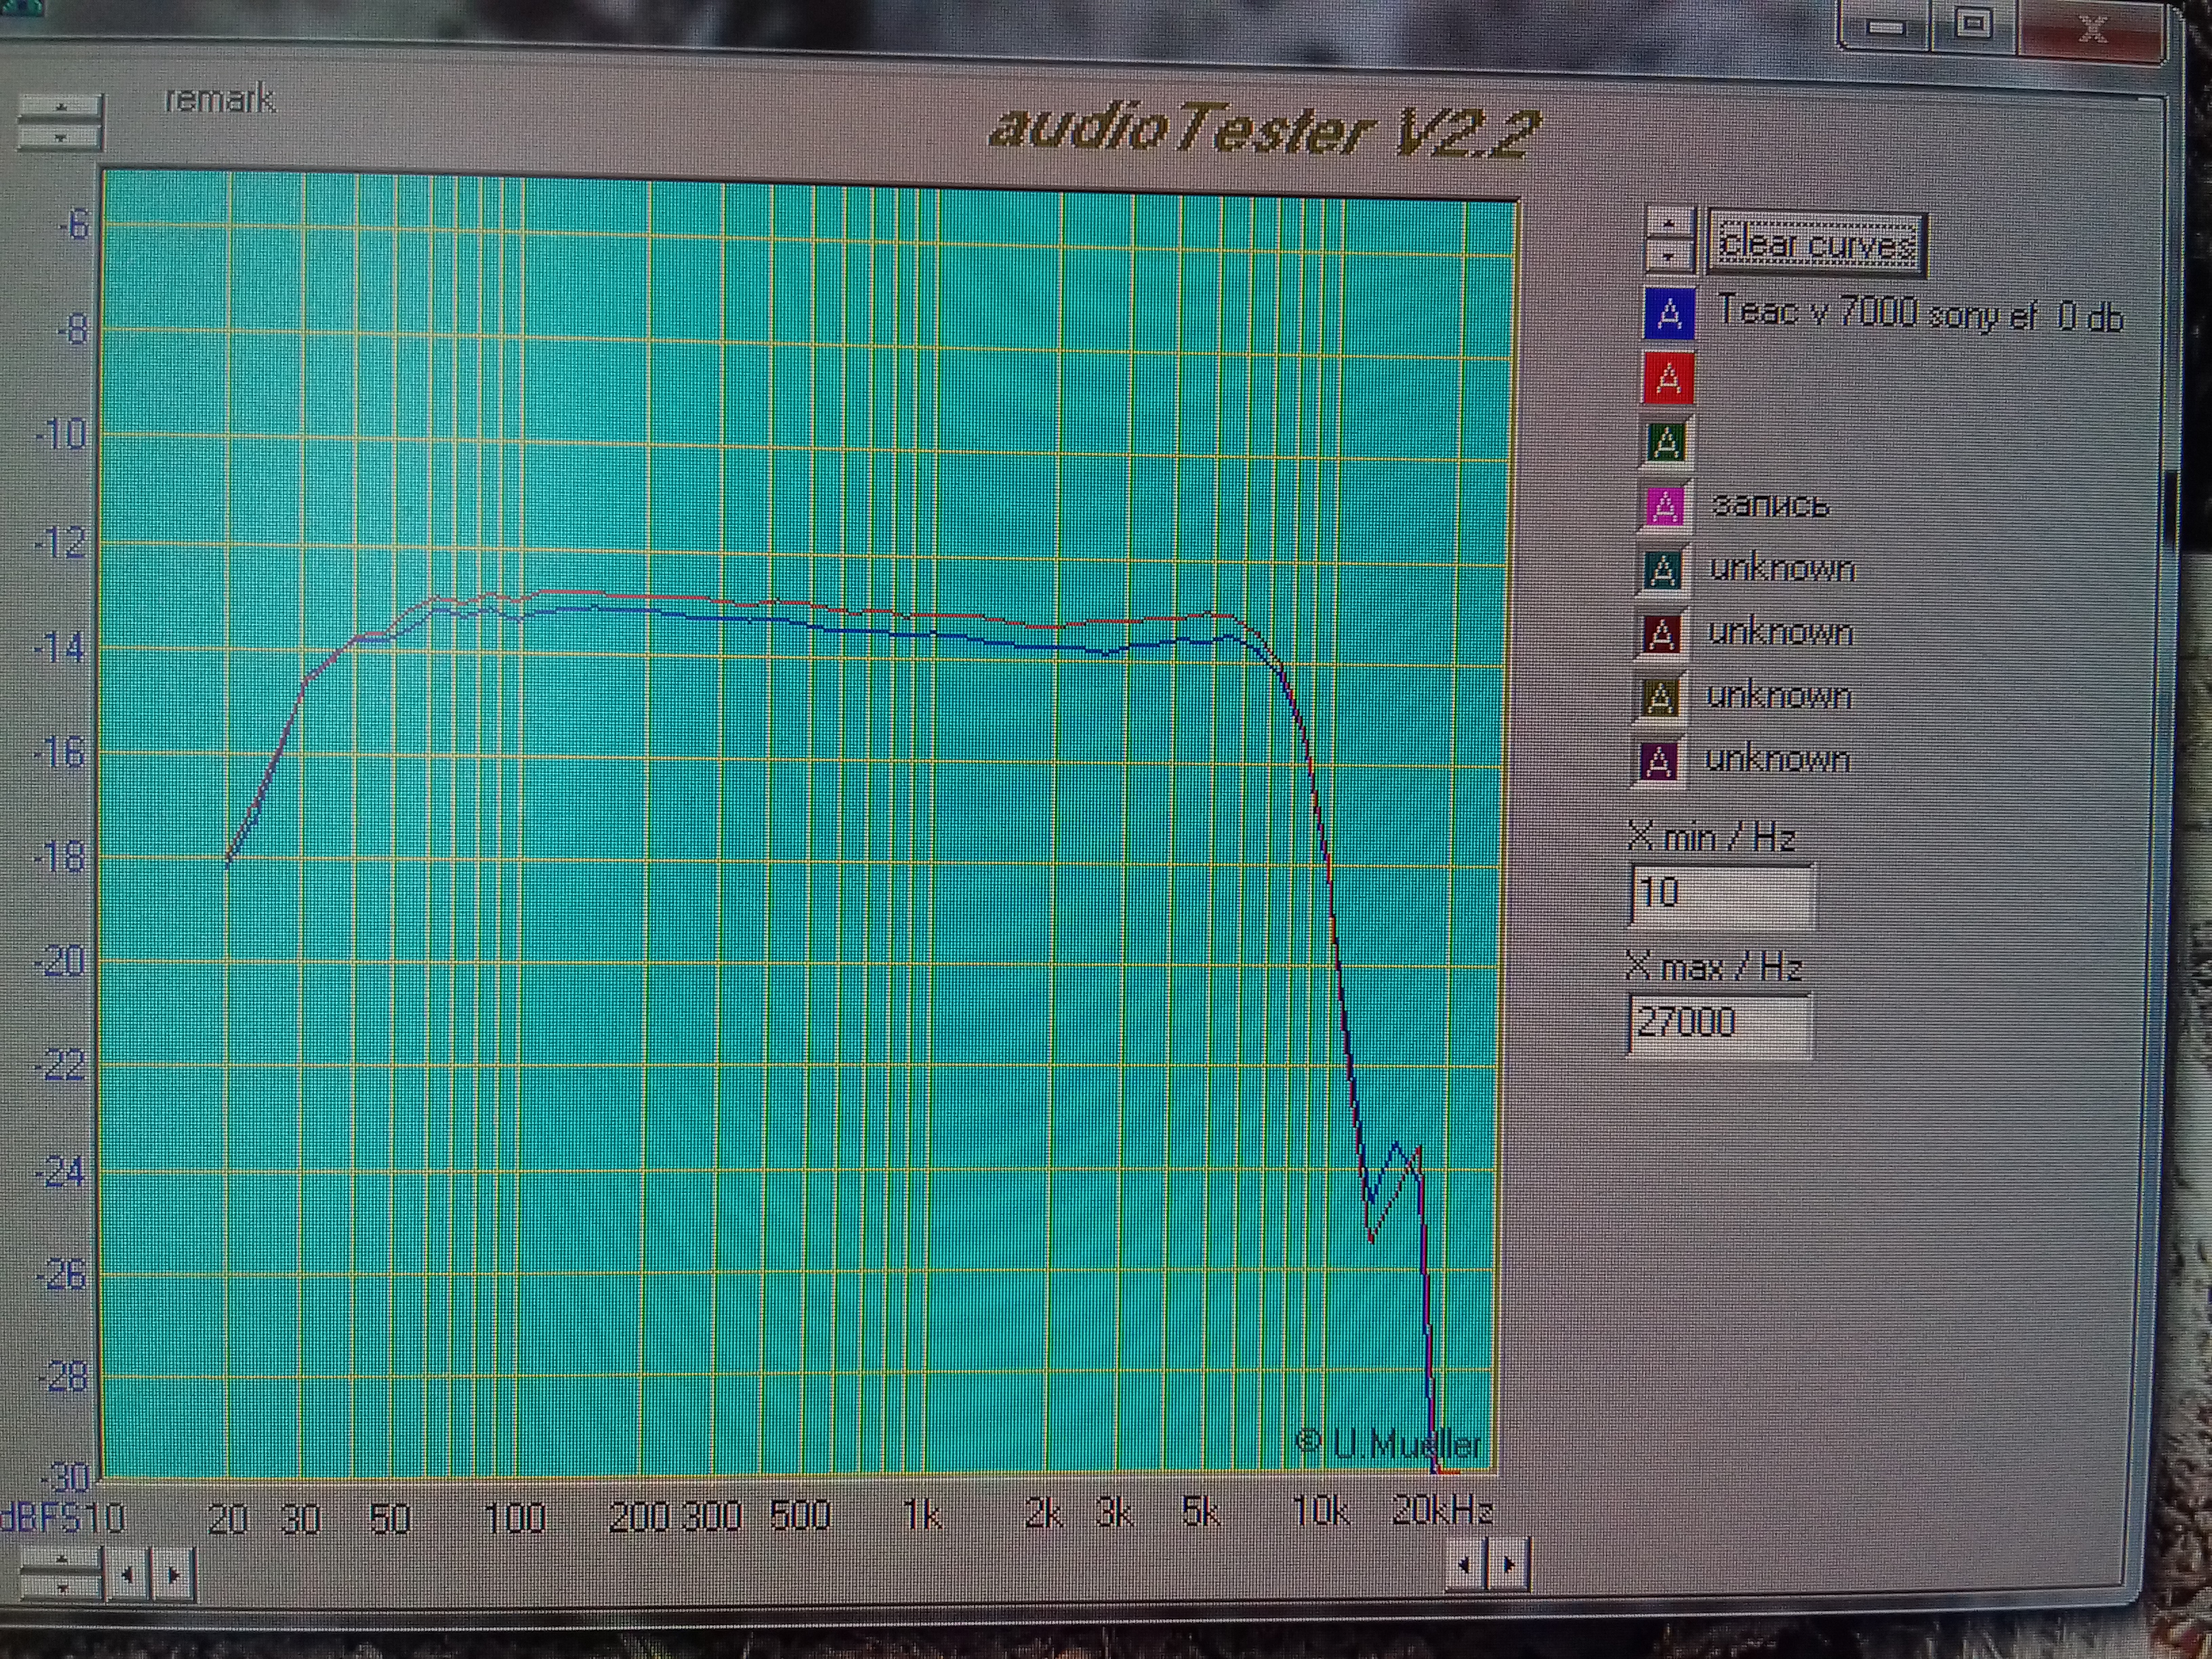Click right arrow below 20kHz label
The height and width of the screenshot is (1659, 2212).
[x=1508, y=1565]
